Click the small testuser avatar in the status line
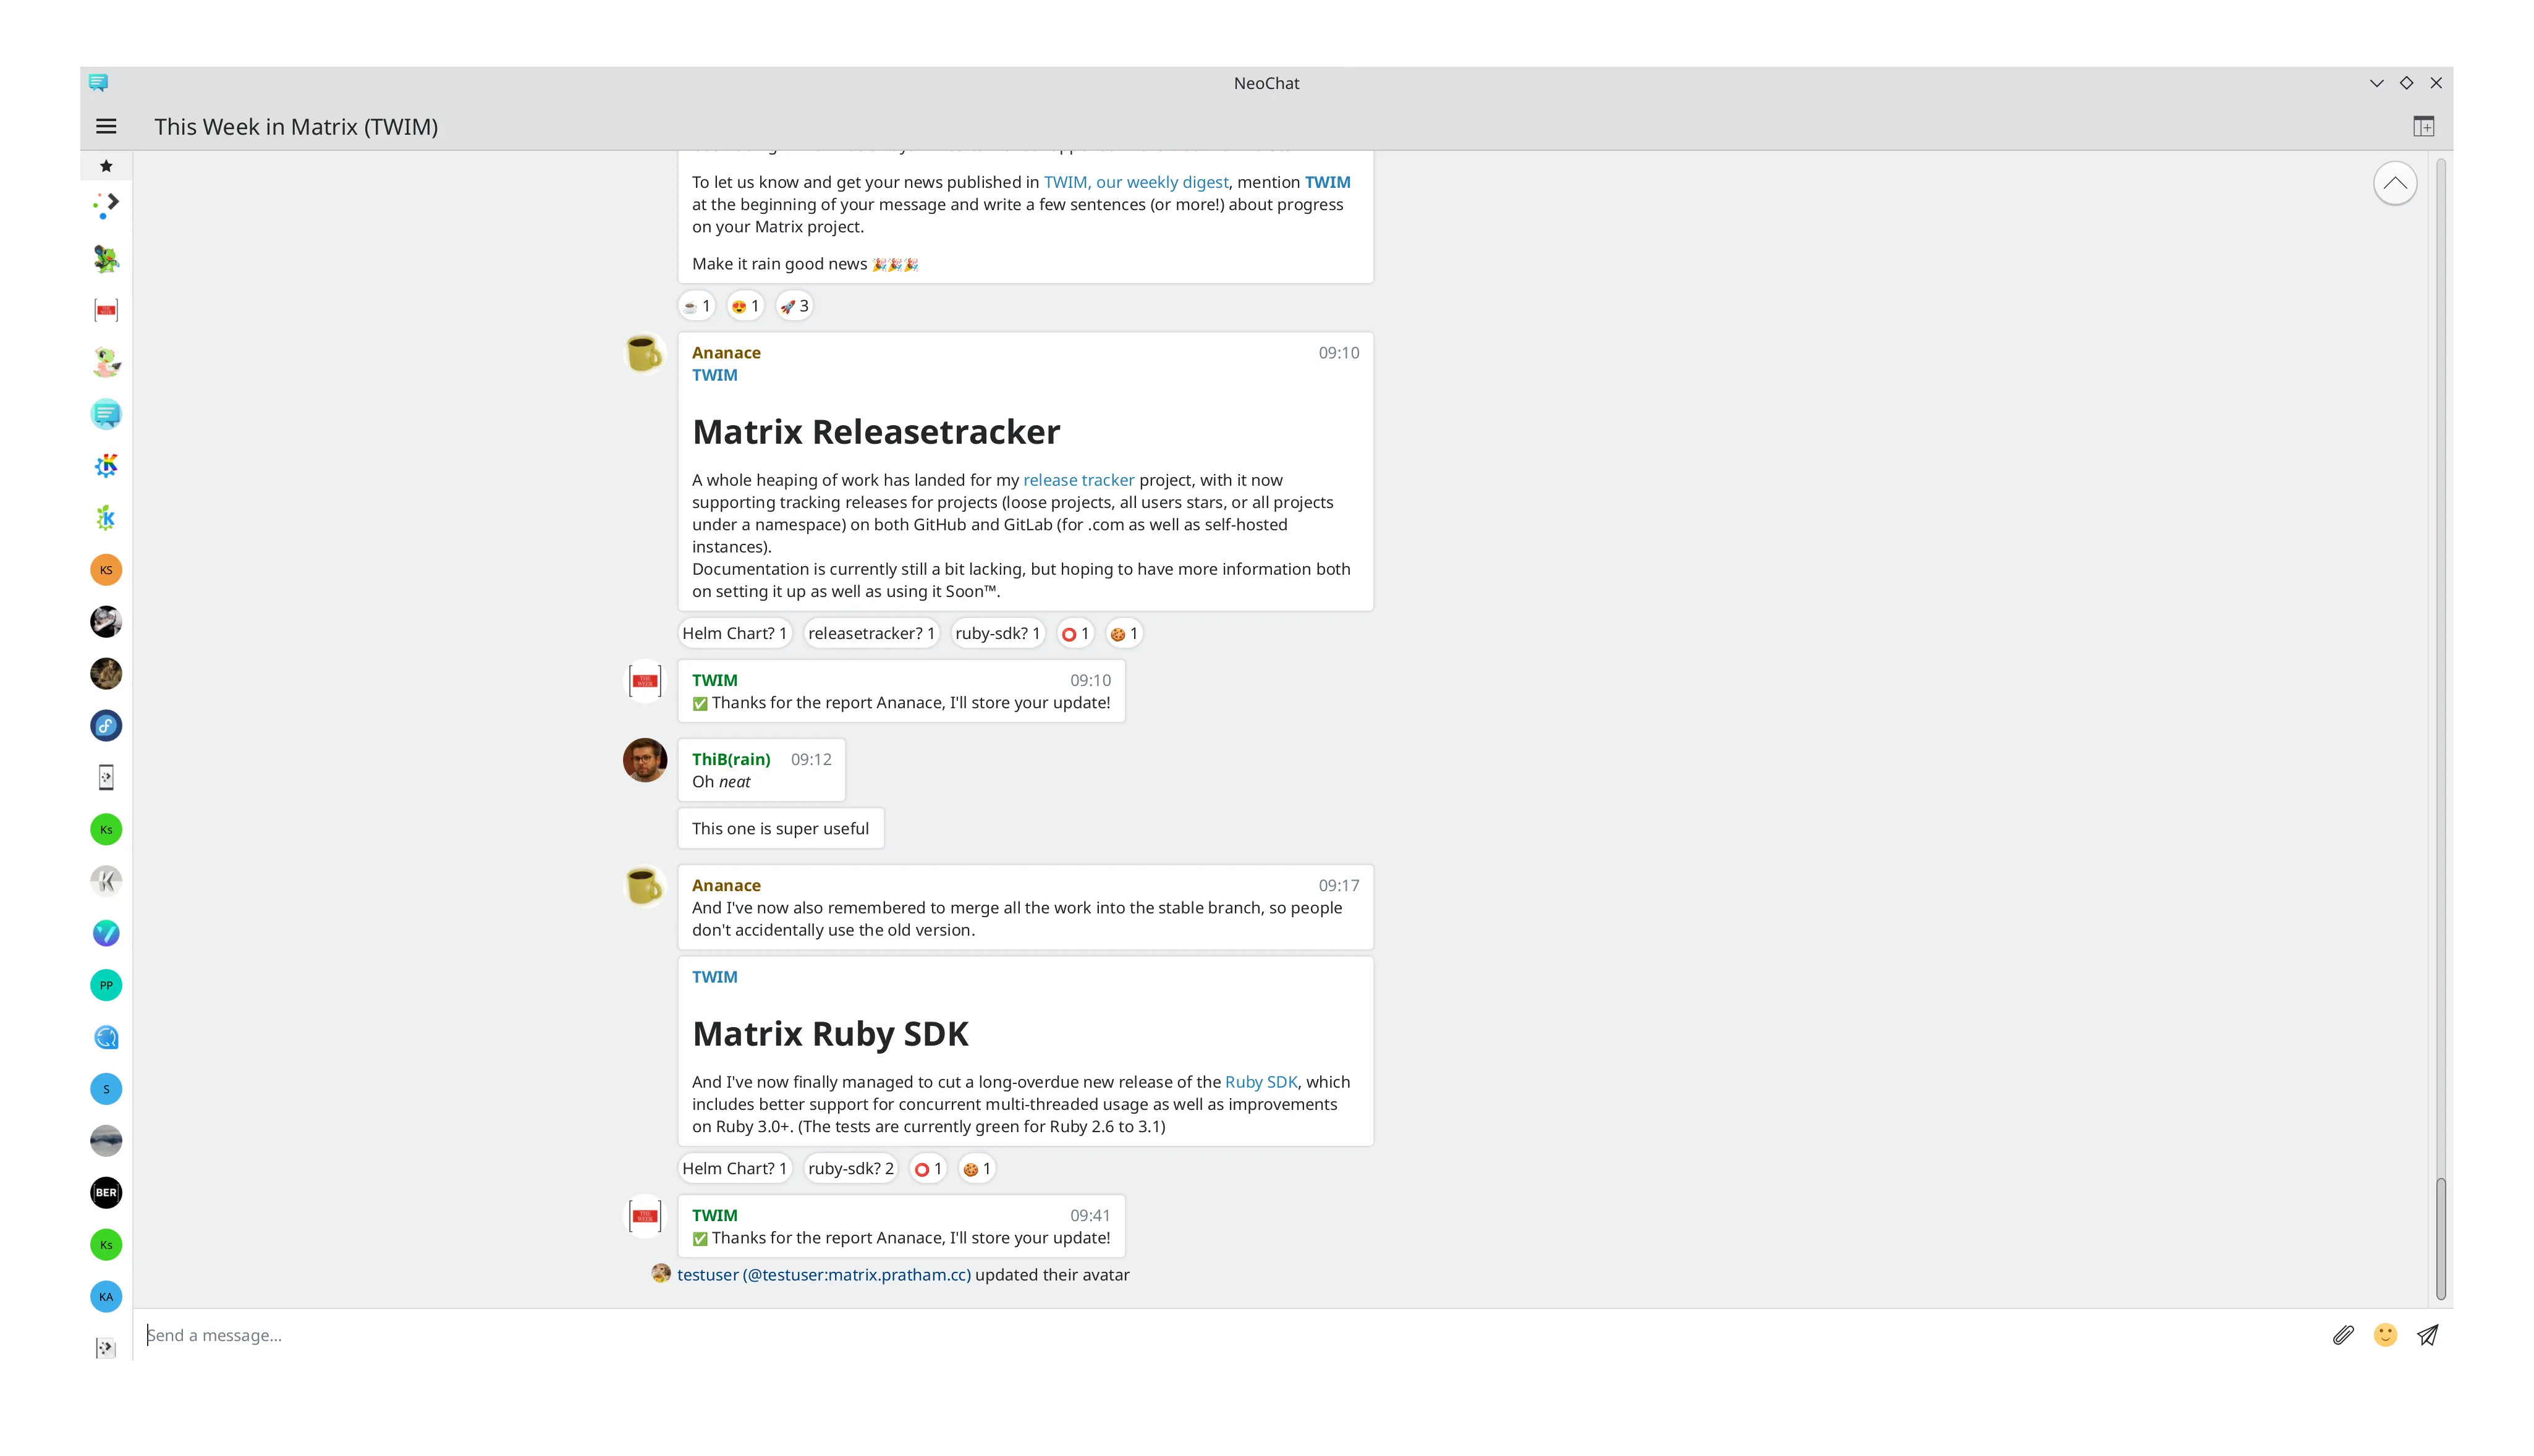The image size is (2534, 1456). pos(661,1274)
